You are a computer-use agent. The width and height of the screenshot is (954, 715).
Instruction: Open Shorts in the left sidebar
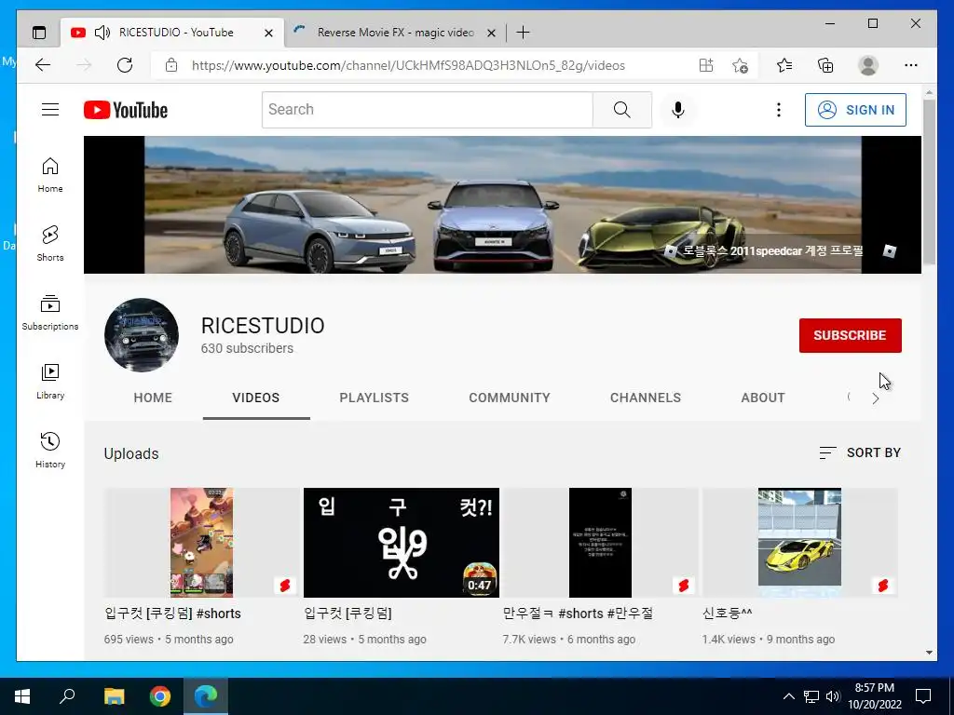tap(50, 244)
